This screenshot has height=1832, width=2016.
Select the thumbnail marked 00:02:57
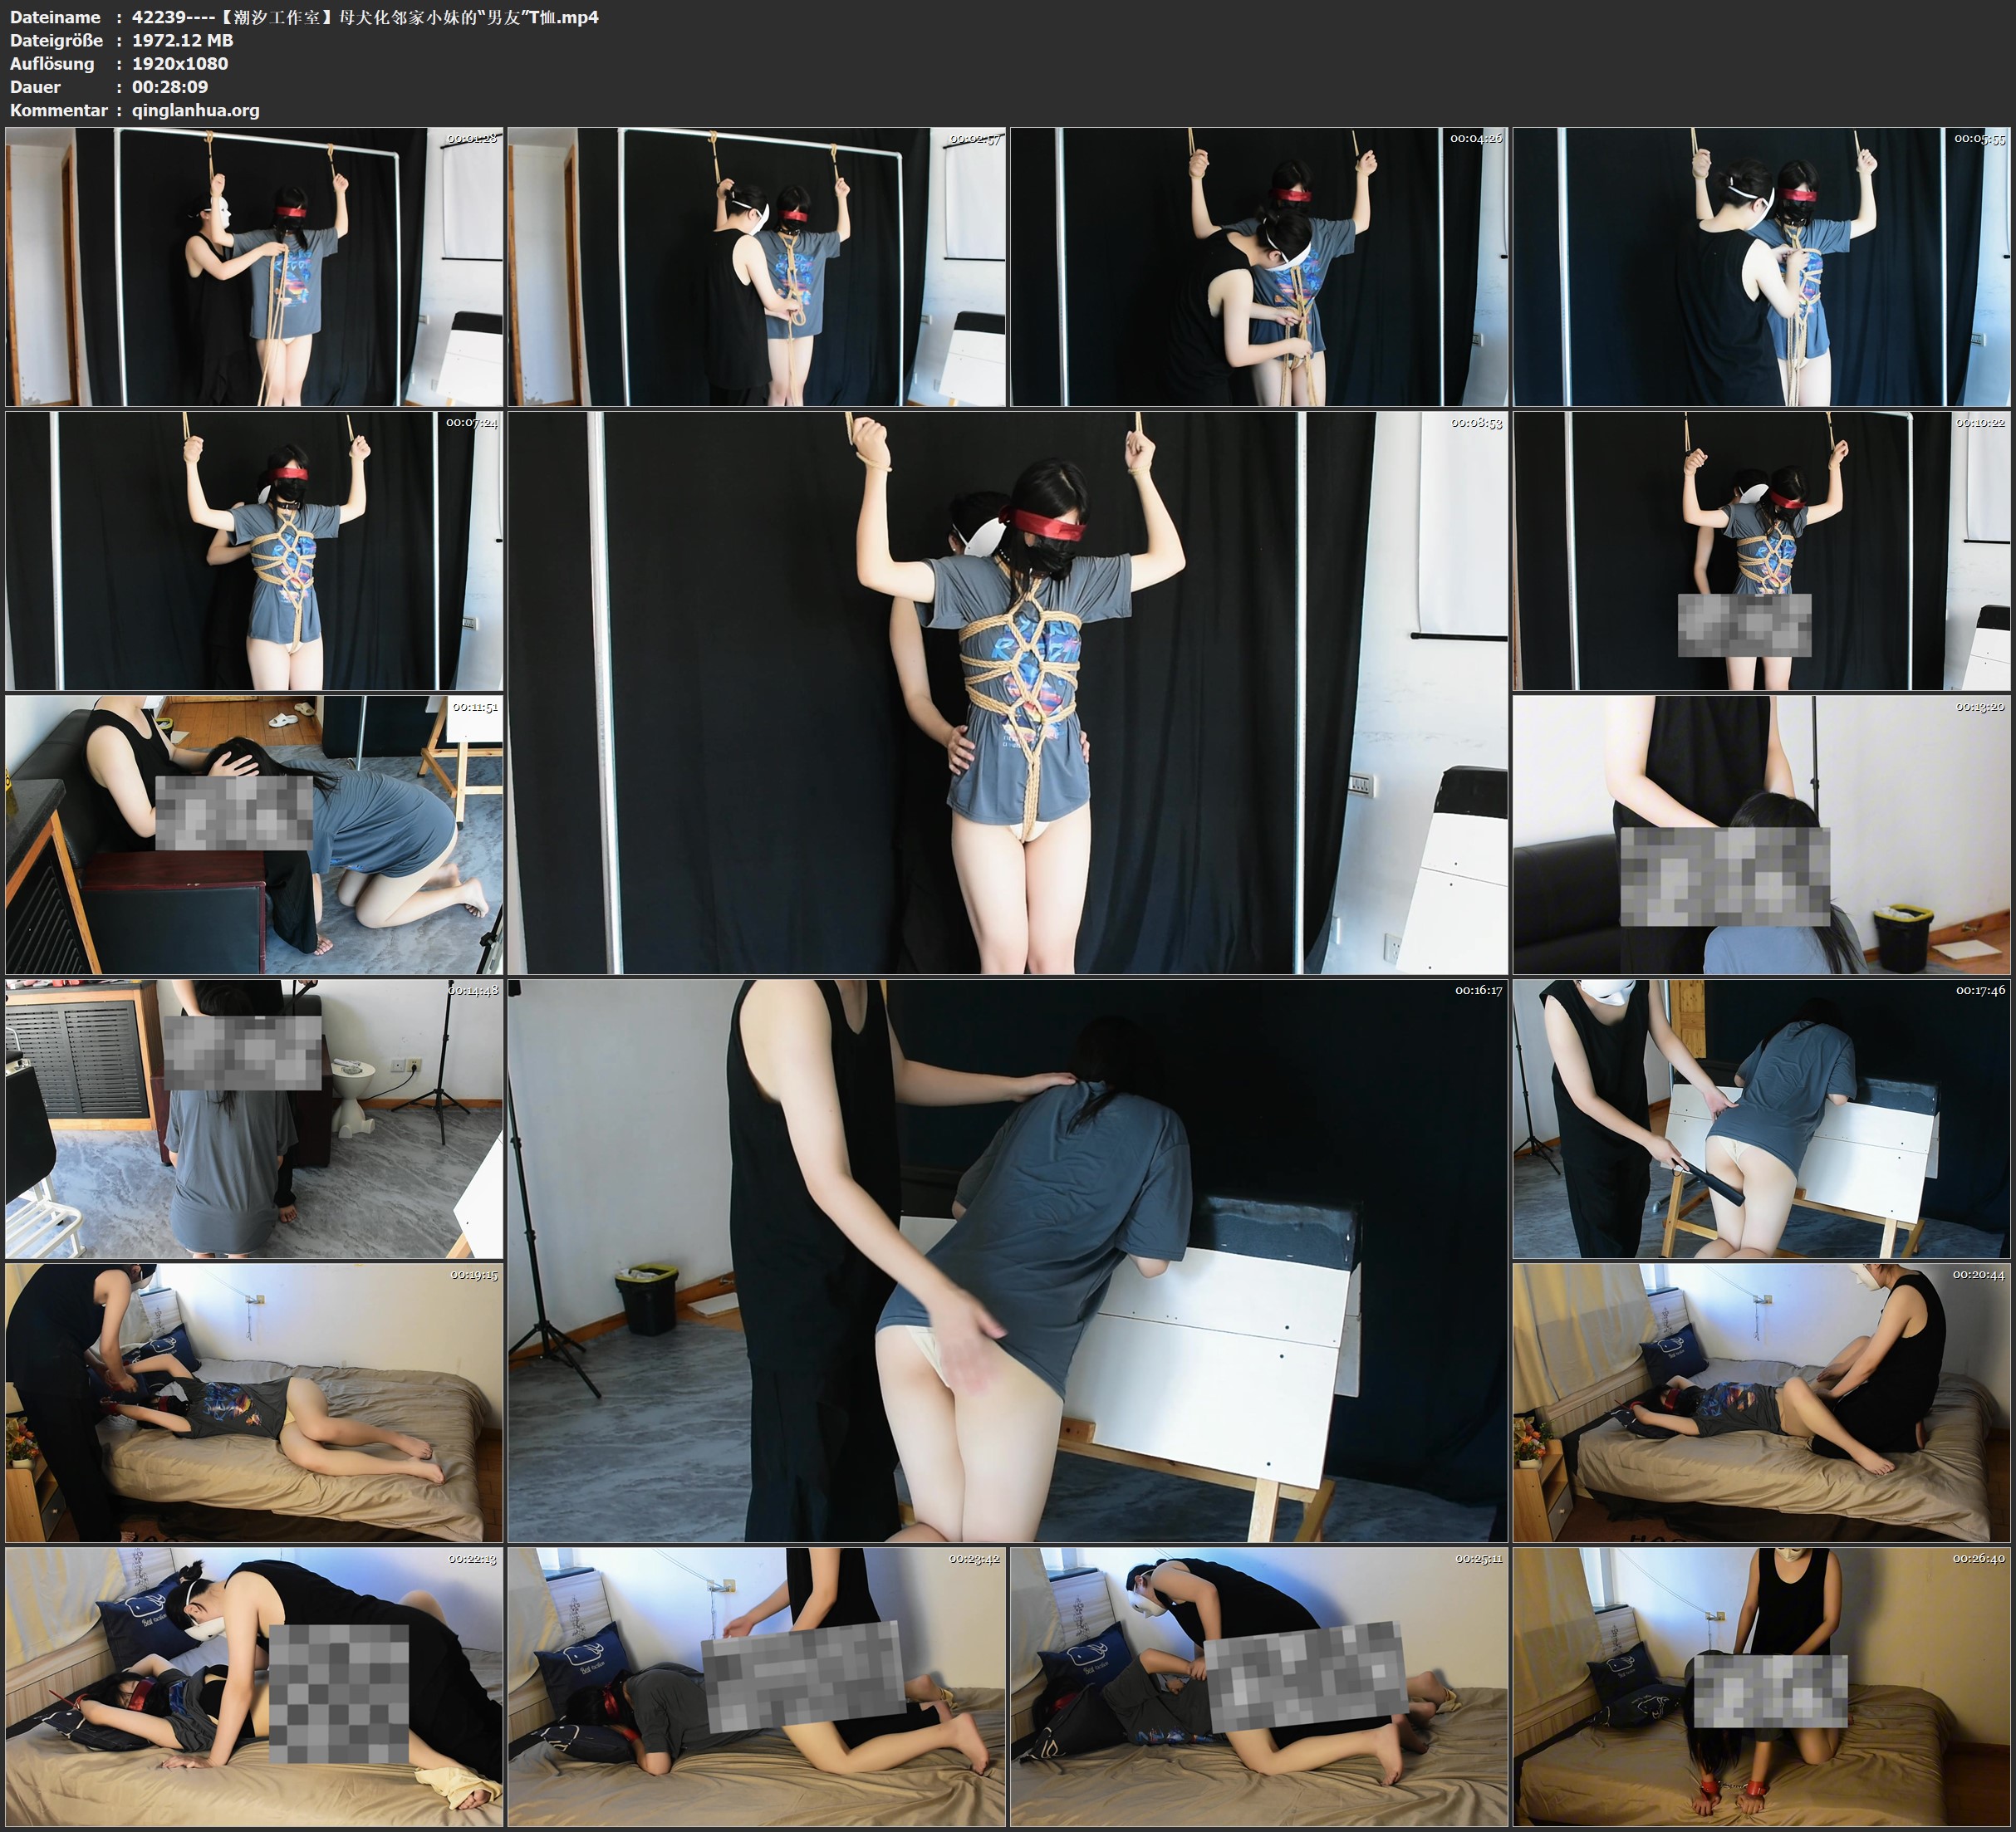pyautogui.click(x=756, y=266)
